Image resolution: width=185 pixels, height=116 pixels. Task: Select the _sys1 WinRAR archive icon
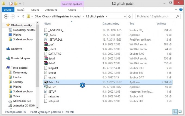(x=46, y=44)
